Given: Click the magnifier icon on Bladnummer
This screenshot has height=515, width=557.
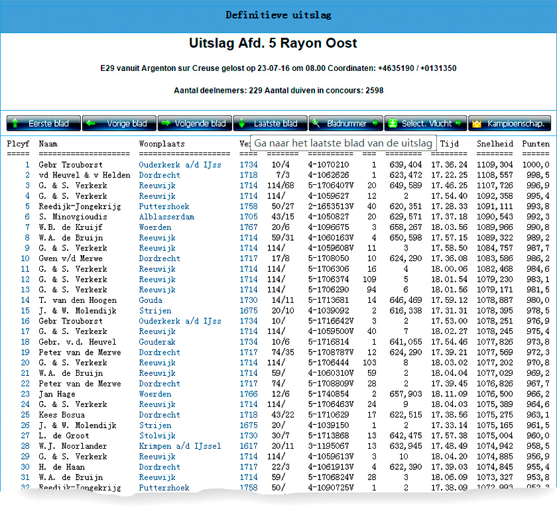Looking at the screenshot, I should 316,123.
